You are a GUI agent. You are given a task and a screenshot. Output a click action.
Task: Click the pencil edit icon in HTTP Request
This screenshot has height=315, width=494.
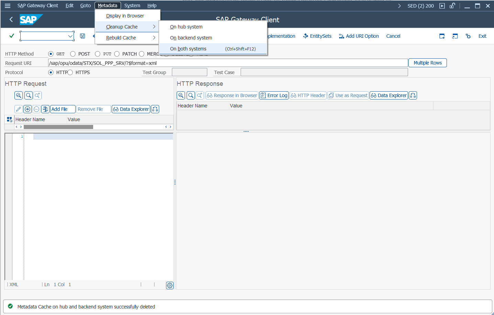click(19, 109)
